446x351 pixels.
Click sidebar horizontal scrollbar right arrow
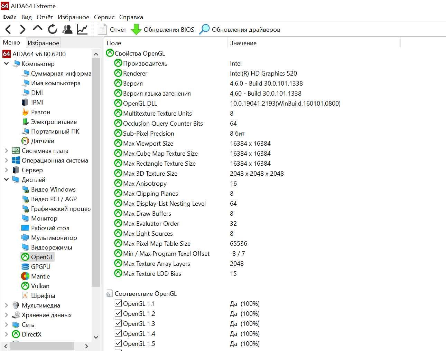(86, 346)
